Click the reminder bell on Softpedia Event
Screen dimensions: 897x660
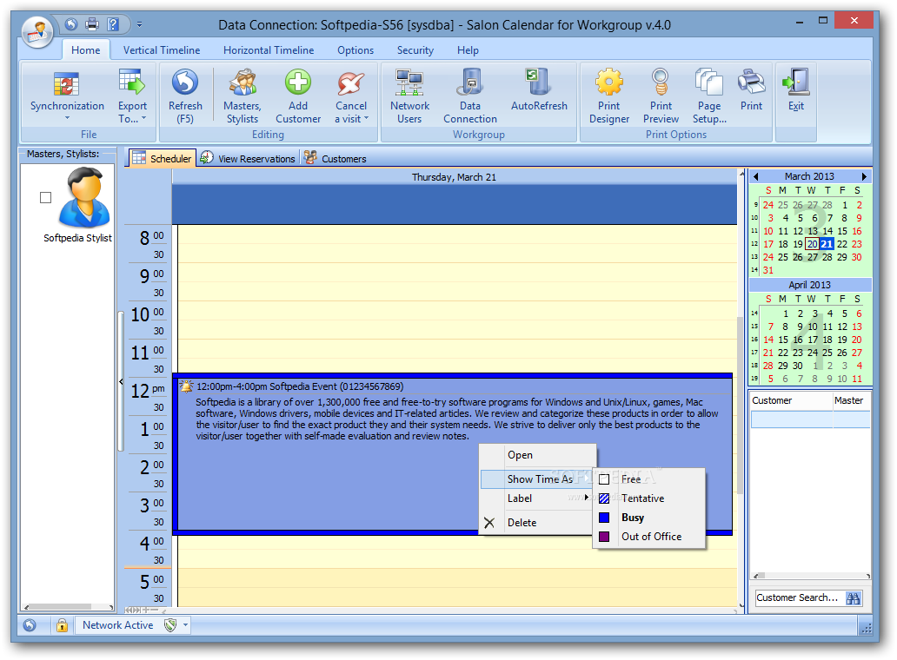point(187,386)
